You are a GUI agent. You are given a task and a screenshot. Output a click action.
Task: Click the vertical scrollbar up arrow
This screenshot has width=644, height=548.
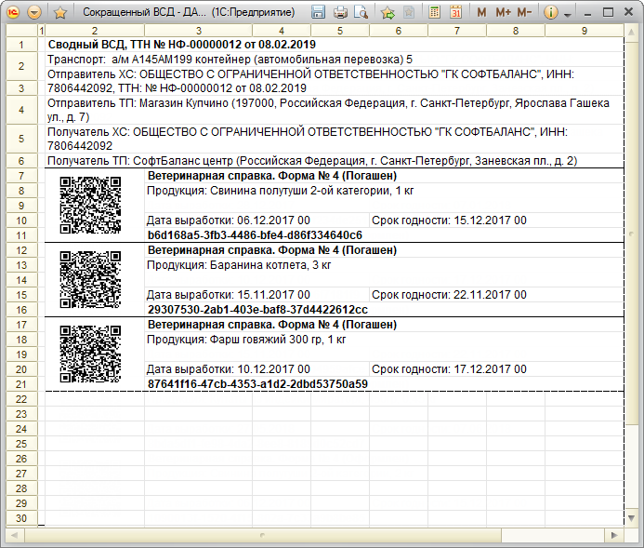tap(631, 32)
